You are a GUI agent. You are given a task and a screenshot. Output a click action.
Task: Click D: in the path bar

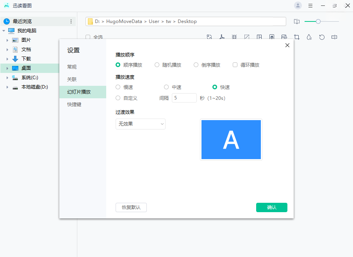pyautogui.click(x=97, y=21)
